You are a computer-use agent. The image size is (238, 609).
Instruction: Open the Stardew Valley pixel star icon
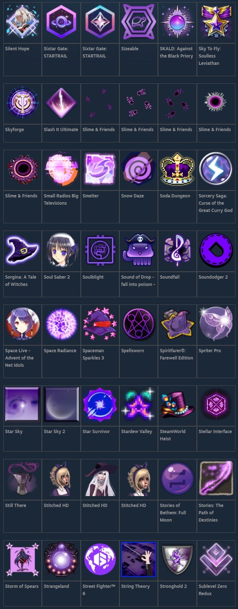tap(139, 405)
